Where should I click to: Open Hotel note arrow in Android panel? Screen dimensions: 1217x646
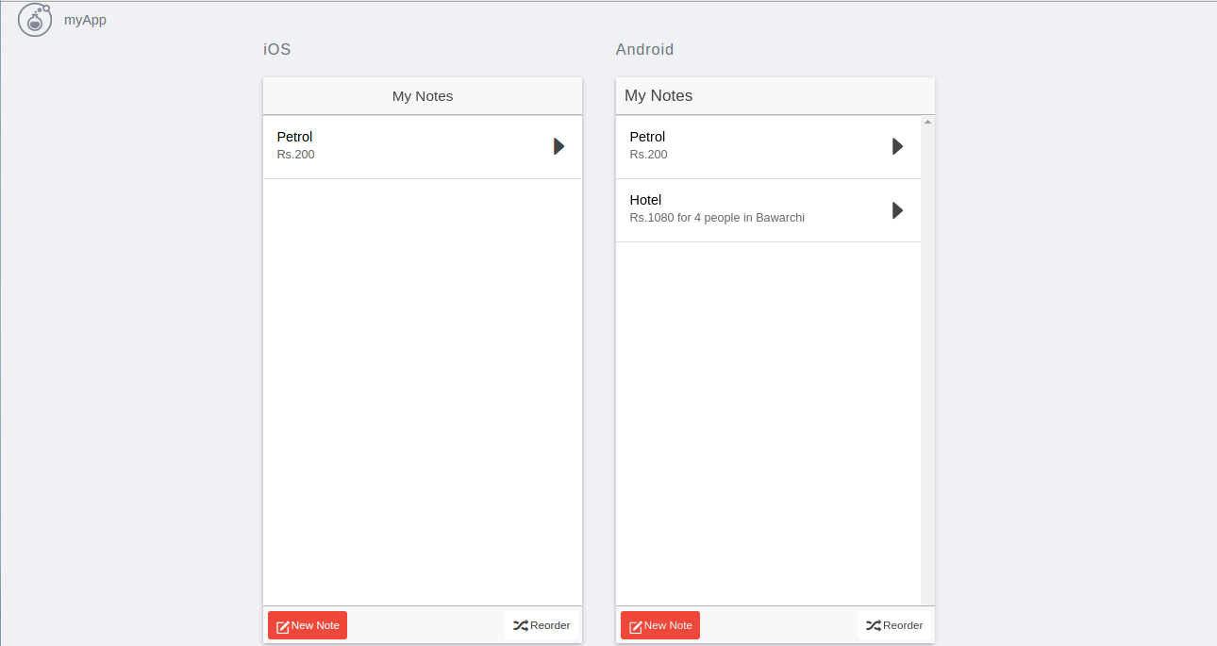tap(897, 210)
